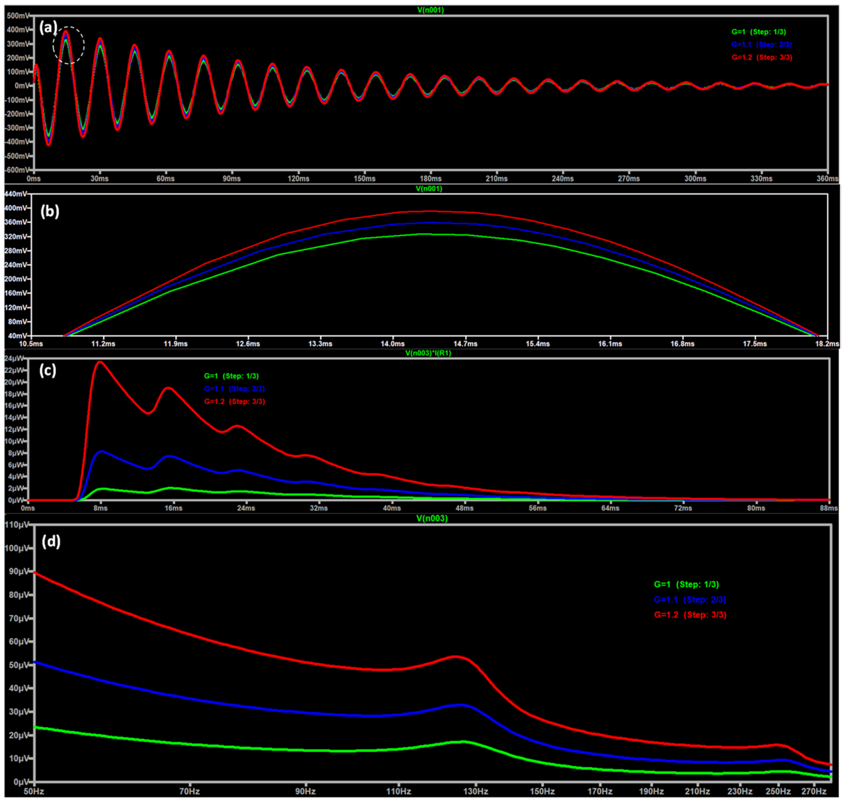Click the 270Hz tick label in panel (d)

pos(814,791)
